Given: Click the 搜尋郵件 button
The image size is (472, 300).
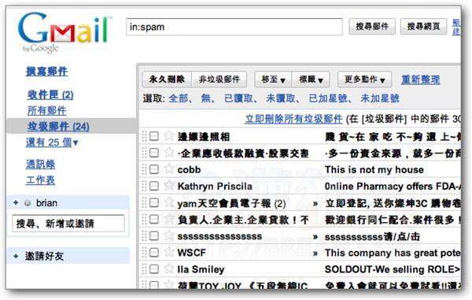Looking at the screenshot, I should [372, 27].
